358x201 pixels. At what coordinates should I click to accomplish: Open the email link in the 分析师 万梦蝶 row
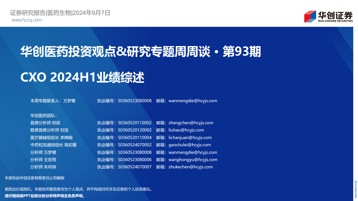[193, 152]
